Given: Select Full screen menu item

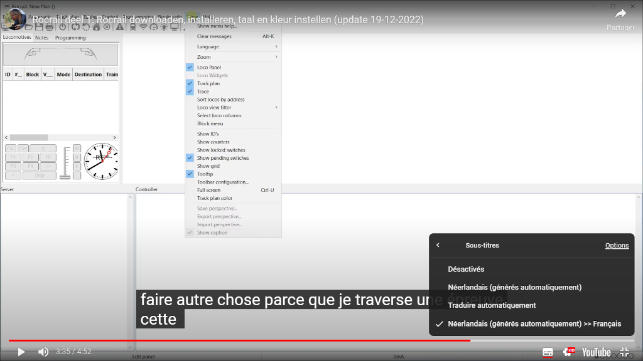Looking at the screenshot, I should (233, 190).
